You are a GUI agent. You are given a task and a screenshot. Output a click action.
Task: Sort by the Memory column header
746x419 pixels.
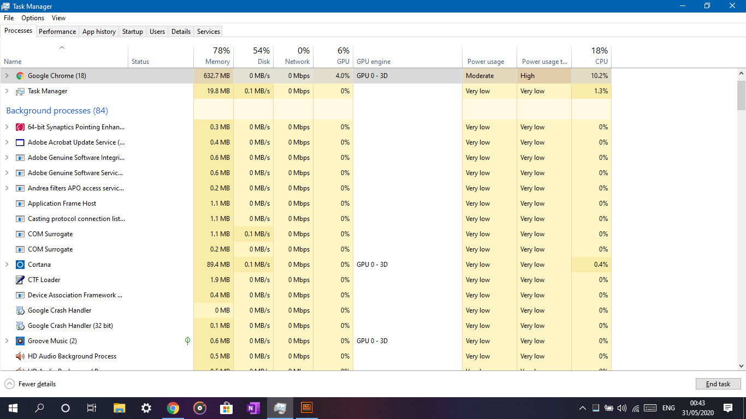pos(214,56)
